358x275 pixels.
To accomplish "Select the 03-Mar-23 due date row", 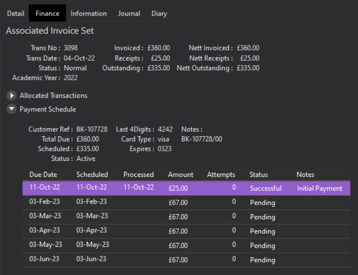I will 186,217.
